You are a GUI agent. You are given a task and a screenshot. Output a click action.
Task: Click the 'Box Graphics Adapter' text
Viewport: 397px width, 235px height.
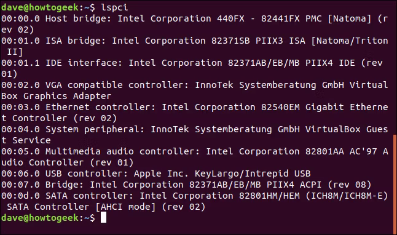56,96
